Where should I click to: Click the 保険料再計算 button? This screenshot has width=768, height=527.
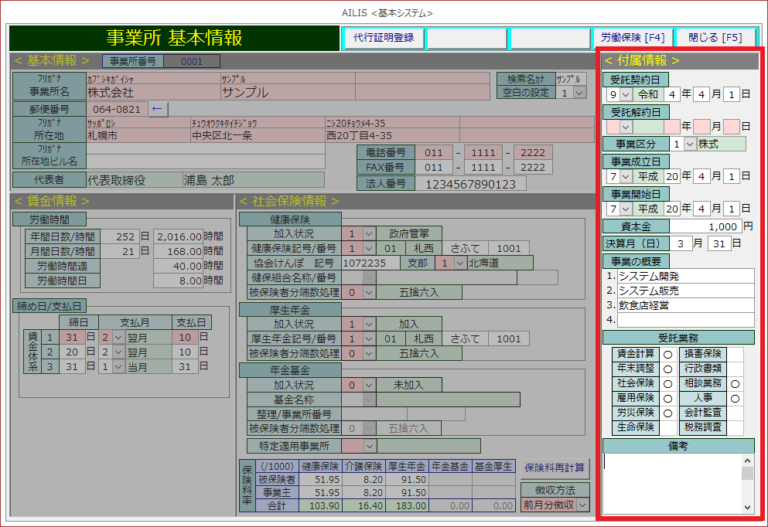point(555,467)
